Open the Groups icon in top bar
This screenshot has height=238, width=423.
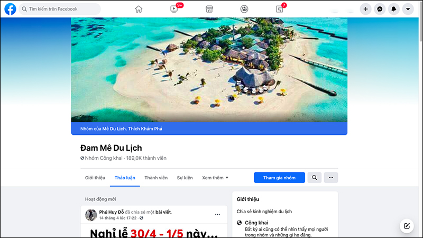244,9
